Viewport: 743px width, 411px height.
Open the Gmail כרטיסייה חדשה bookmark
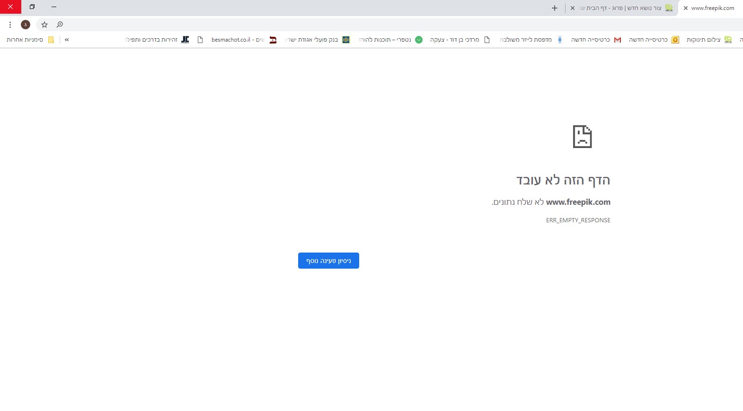(x=596, y=40)
